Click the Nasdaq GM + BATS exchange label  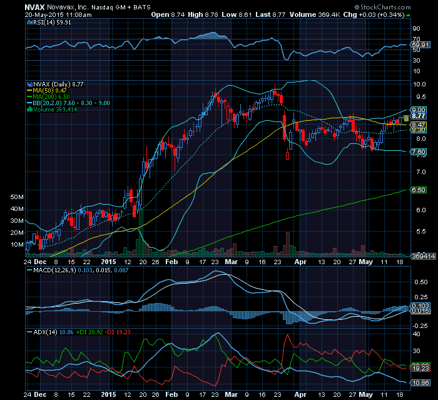point(121,8)
